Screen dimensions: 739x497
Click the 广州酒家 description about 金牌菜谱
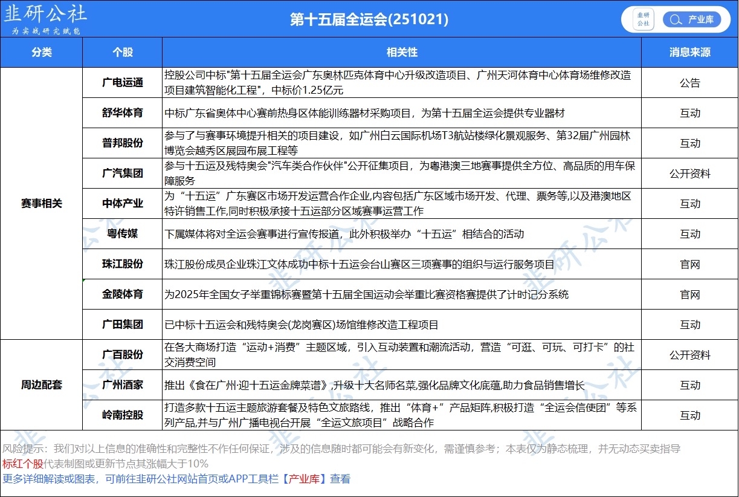(x=402, y=385)
